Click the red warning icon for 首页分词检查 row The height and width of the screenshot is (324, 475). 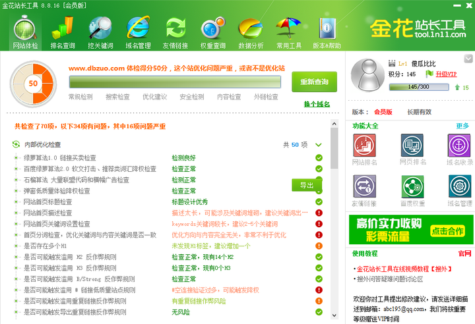(319, 234)
